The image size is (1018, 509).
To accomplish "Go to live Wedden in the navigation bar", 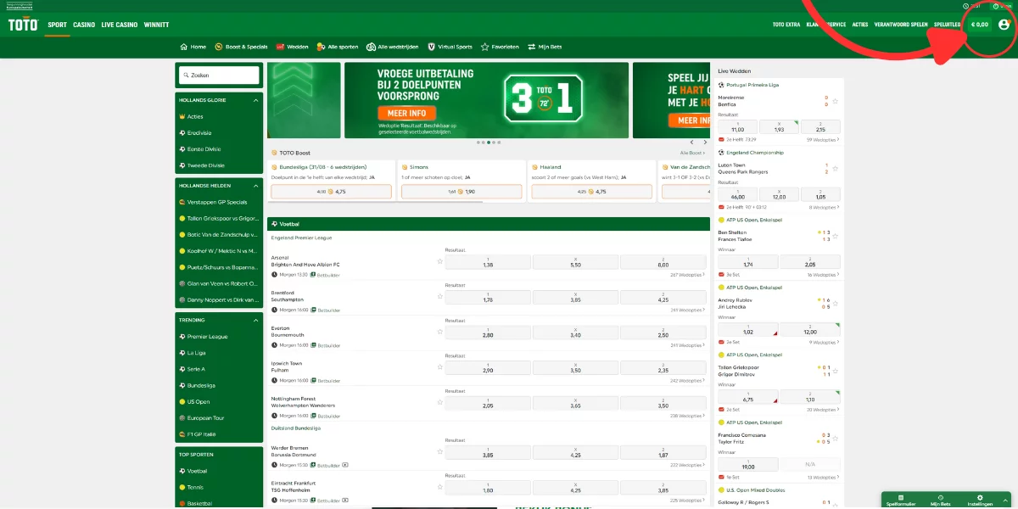I will point(293,47).
